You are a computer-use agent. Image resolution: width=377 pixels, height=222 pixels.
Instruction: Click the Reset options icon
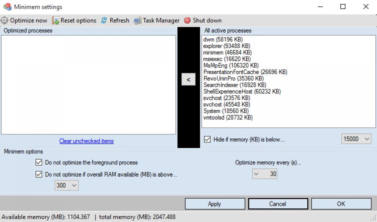click(x=55, y=20)
